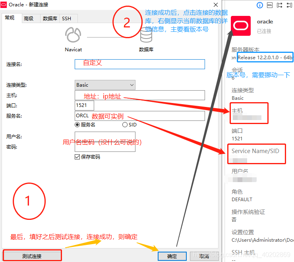Click the 测试连接 button
This screenshot has width=294, height=262.
(32, 256)
